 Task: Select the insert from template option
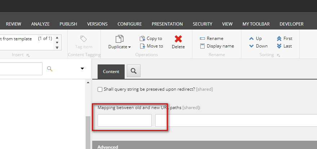point(16,39)
